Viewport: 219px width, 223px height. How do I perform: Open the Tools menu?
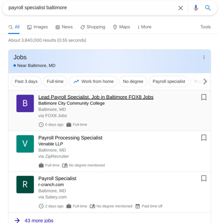(206, 27)
